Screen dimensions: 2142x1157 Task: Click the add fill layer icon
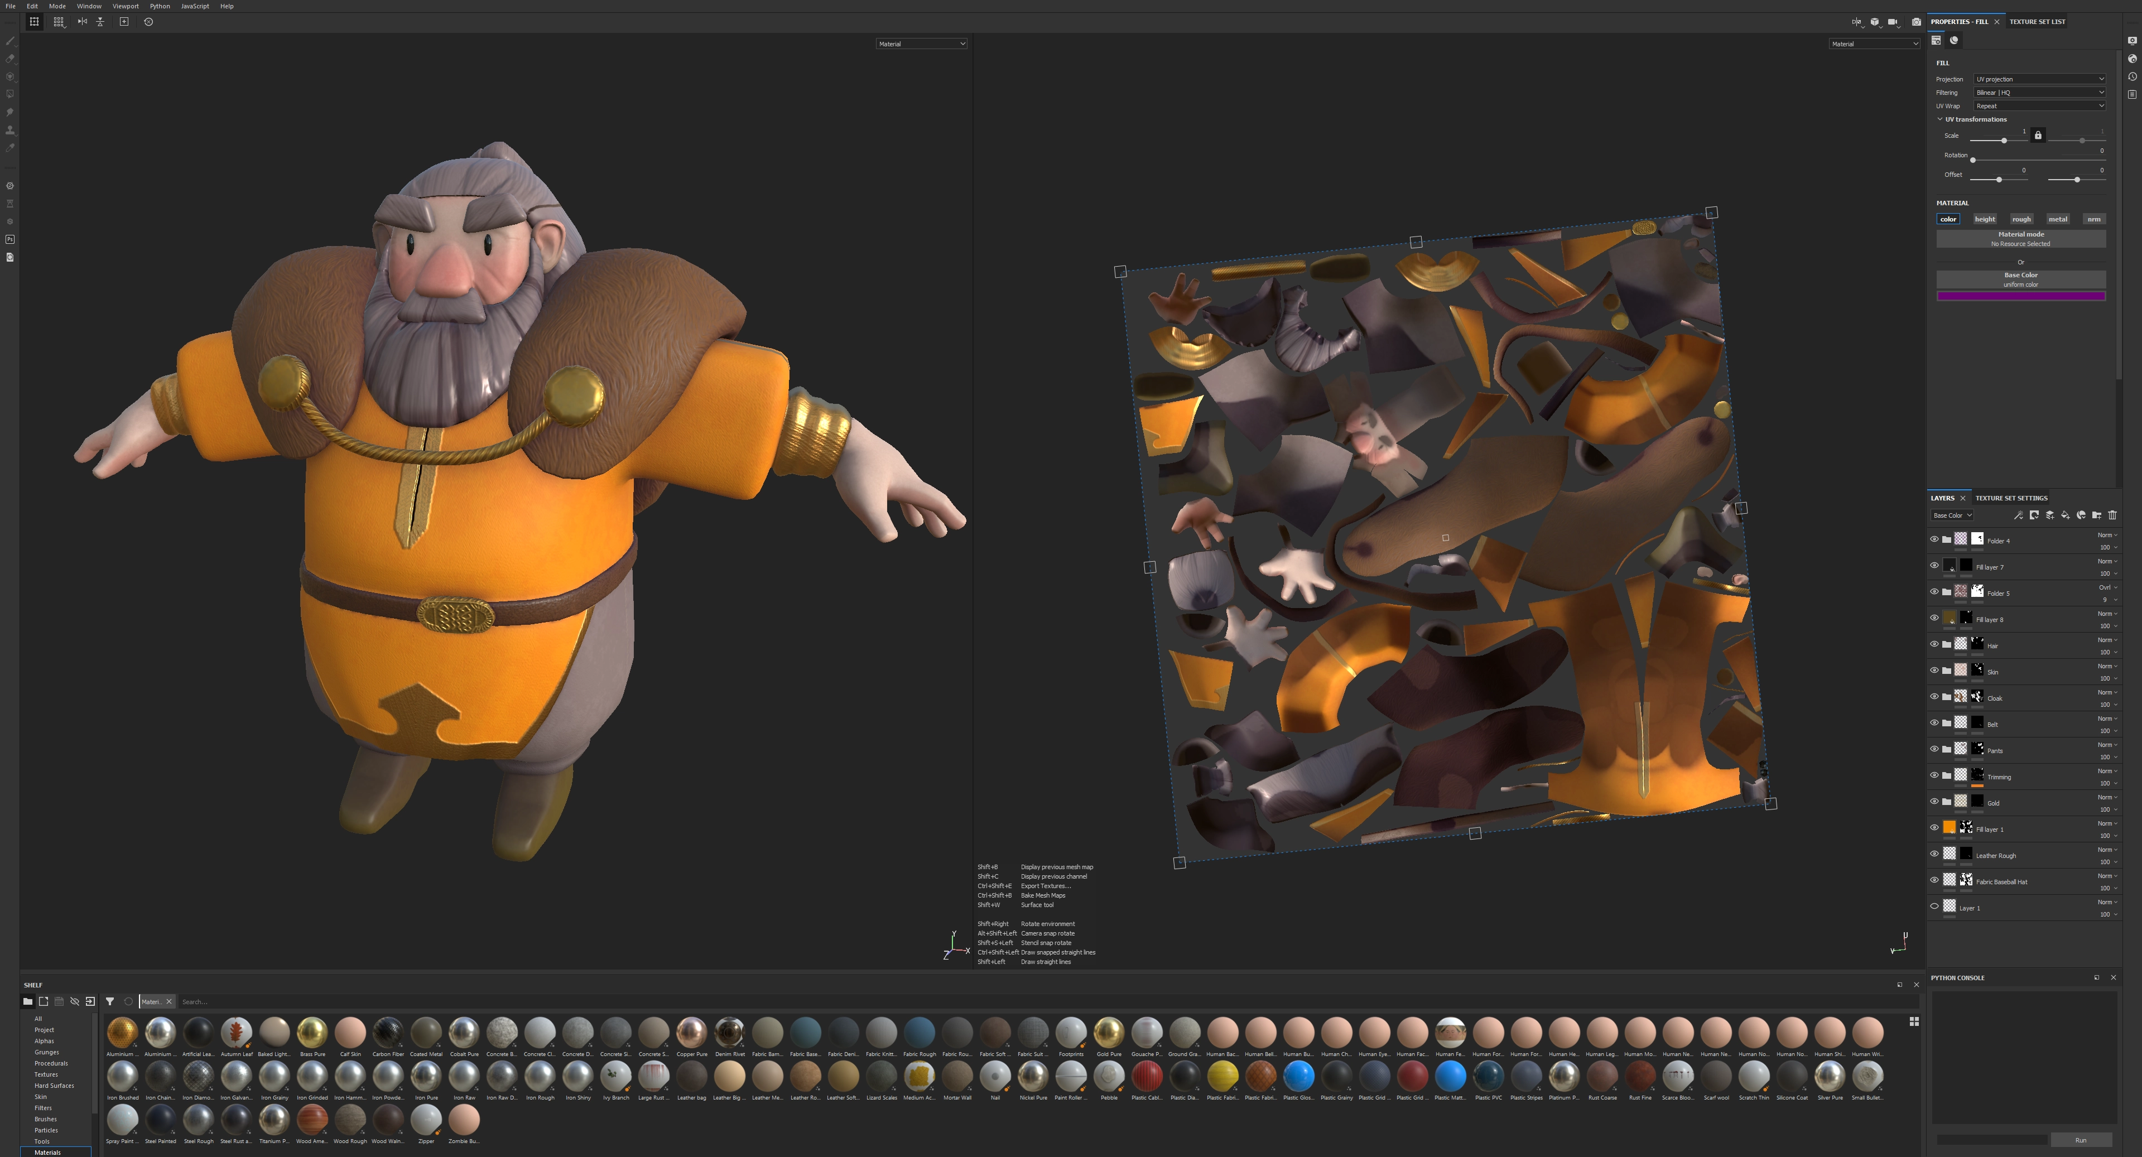pyautogui.click(x=2066, y=515)
